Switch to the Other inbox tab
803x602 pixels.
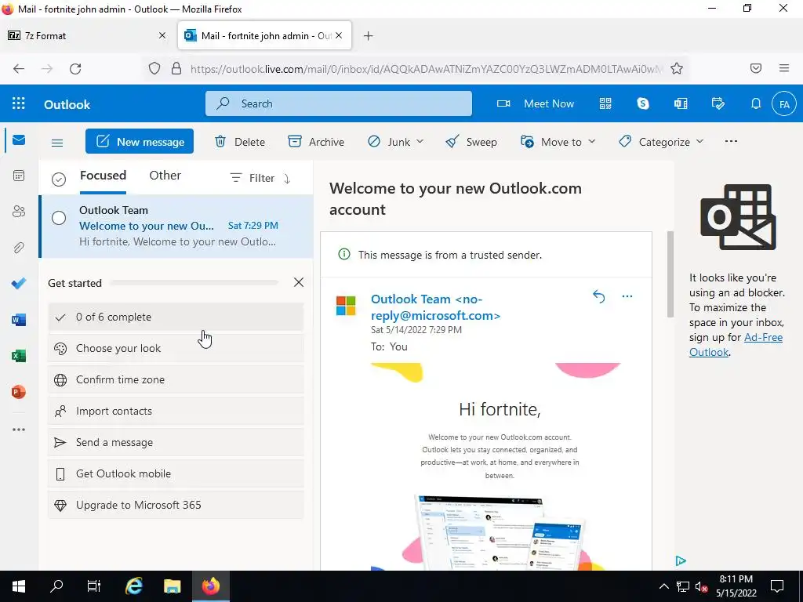coord(165,176)
